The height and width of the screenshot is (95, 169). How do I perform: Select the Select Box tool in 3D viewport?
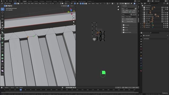[2, 9]
